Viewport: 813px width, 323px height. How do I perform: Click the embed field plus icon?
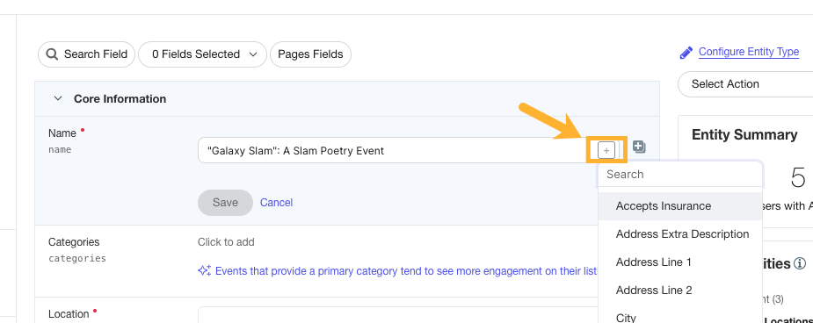[606, 150]
